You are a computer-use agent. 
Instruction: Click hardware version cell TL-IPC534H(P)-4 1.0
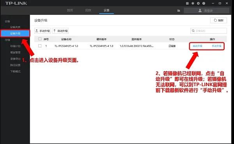(x=101, y=46)
